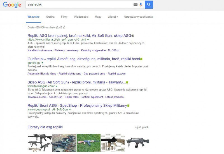The width and height of the screenshot is (224, 154).
Task: Open Repliki Broni ASG SpecShop result
Action: (77, 106)
